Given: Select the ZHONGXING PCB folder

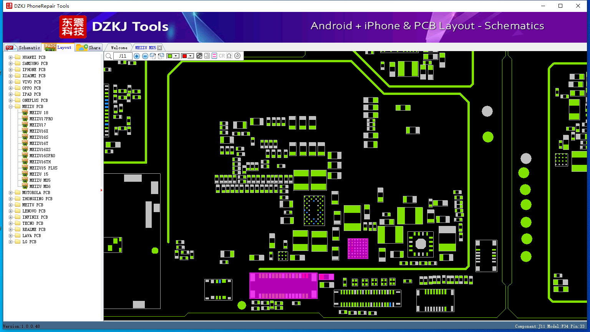Looking at the screenshot, I should [x=37, y=199].
